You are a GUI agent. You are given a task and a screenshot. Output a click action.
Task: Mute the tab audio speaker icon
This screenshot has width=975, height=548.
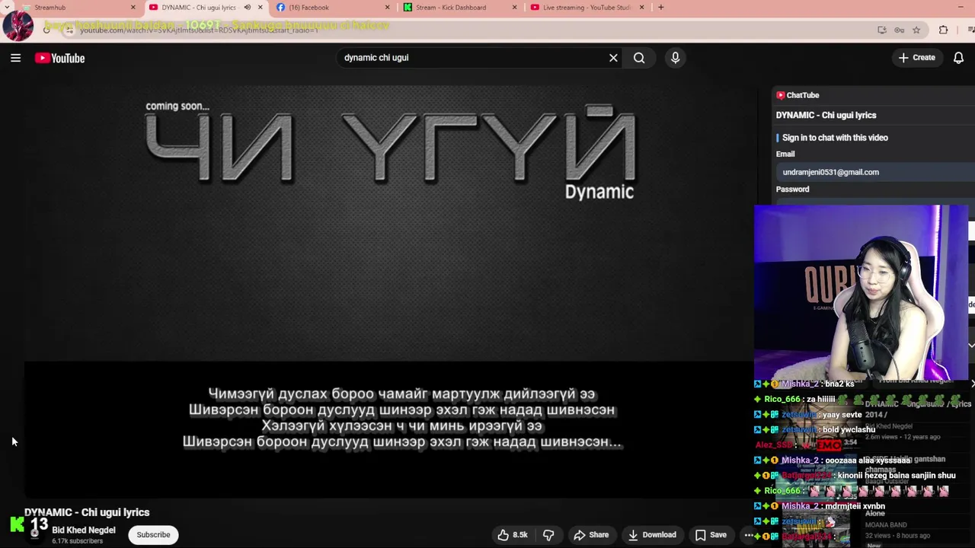click(x=248, y=8)
